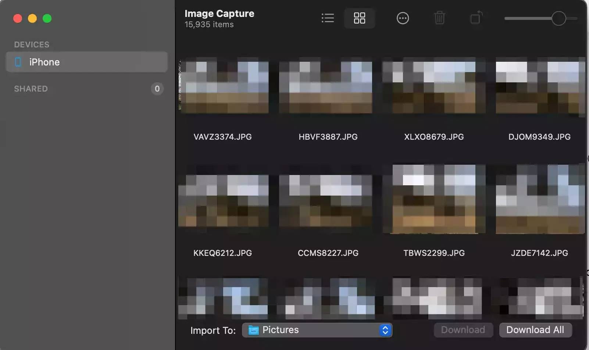Click the Pictures folder icon
589x350 pixels.
pos(253,330)
